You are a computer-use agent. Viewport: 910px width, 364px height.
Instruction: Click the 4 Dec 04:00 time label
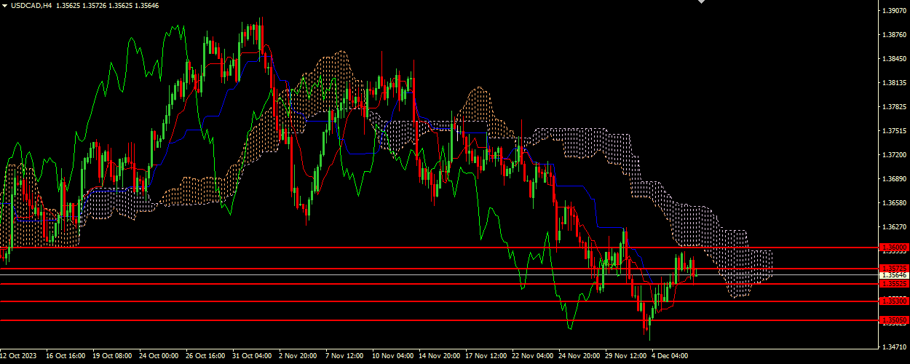670,357
